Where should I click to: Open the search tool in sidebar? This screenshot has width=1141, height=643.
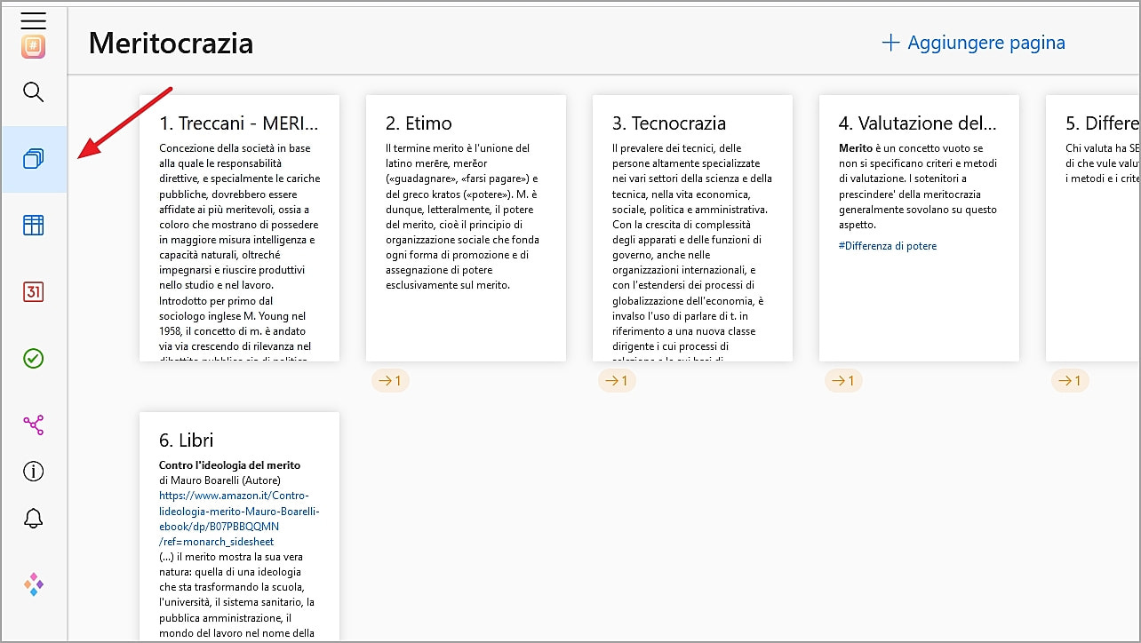33,92
